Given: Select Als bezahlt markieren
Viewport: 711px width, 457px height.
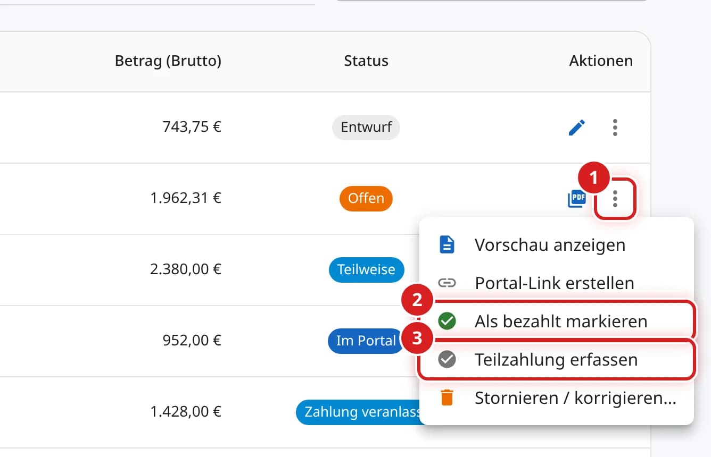Looking at the screenshot, I should 557,321.
